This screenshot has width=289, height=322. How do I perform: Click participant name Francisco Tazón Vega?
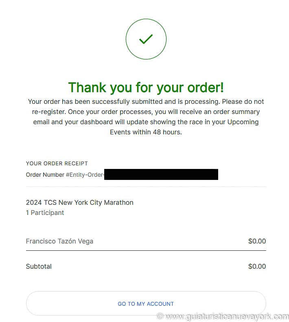coord(59,241)
